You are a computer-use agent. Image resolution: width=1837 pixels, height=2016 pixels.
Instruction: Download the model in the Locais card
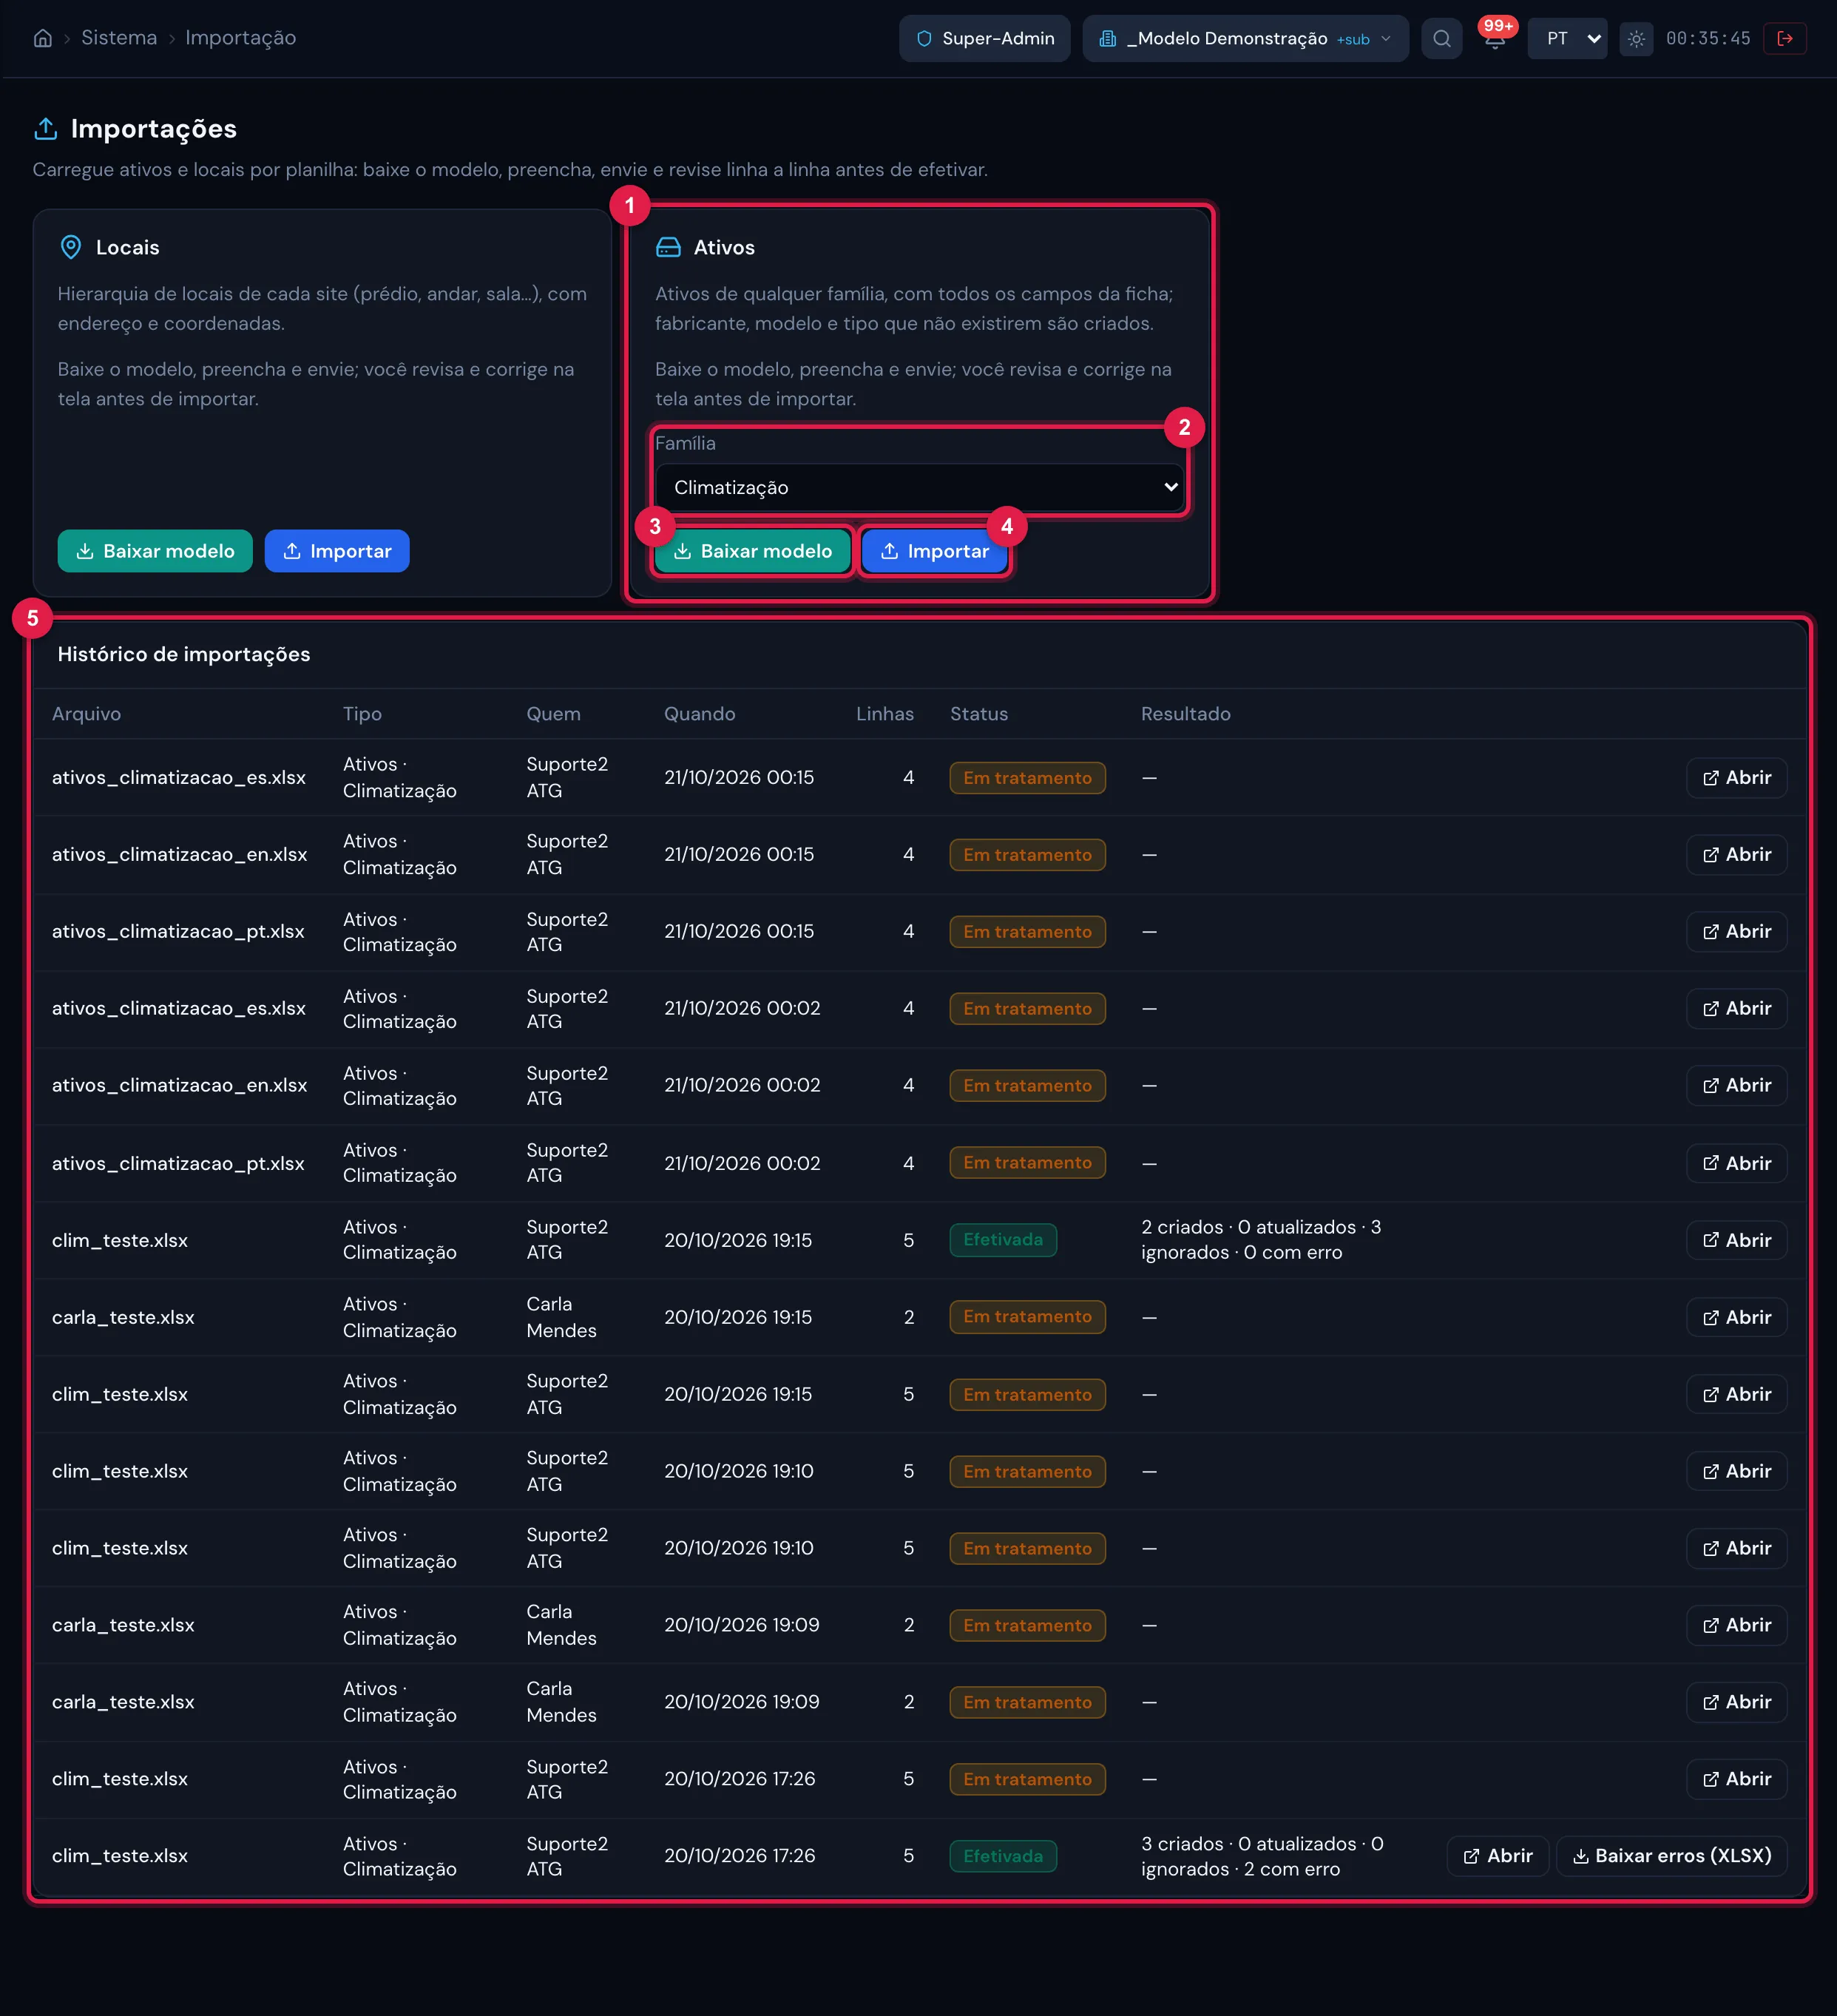155,551
